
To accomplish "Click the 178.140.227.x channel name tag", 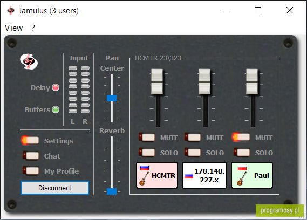I will [x=204, y=175].
